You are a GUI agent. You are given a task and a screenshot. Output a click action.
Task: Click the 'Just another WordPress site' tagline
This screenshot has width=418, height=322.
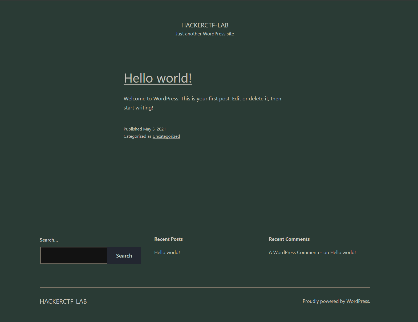(x=205, y=34)
